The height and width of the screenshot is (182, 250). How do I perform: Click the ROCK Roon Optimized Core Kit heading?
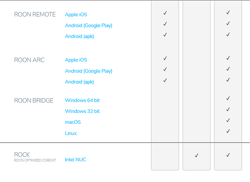coord(35,157)
